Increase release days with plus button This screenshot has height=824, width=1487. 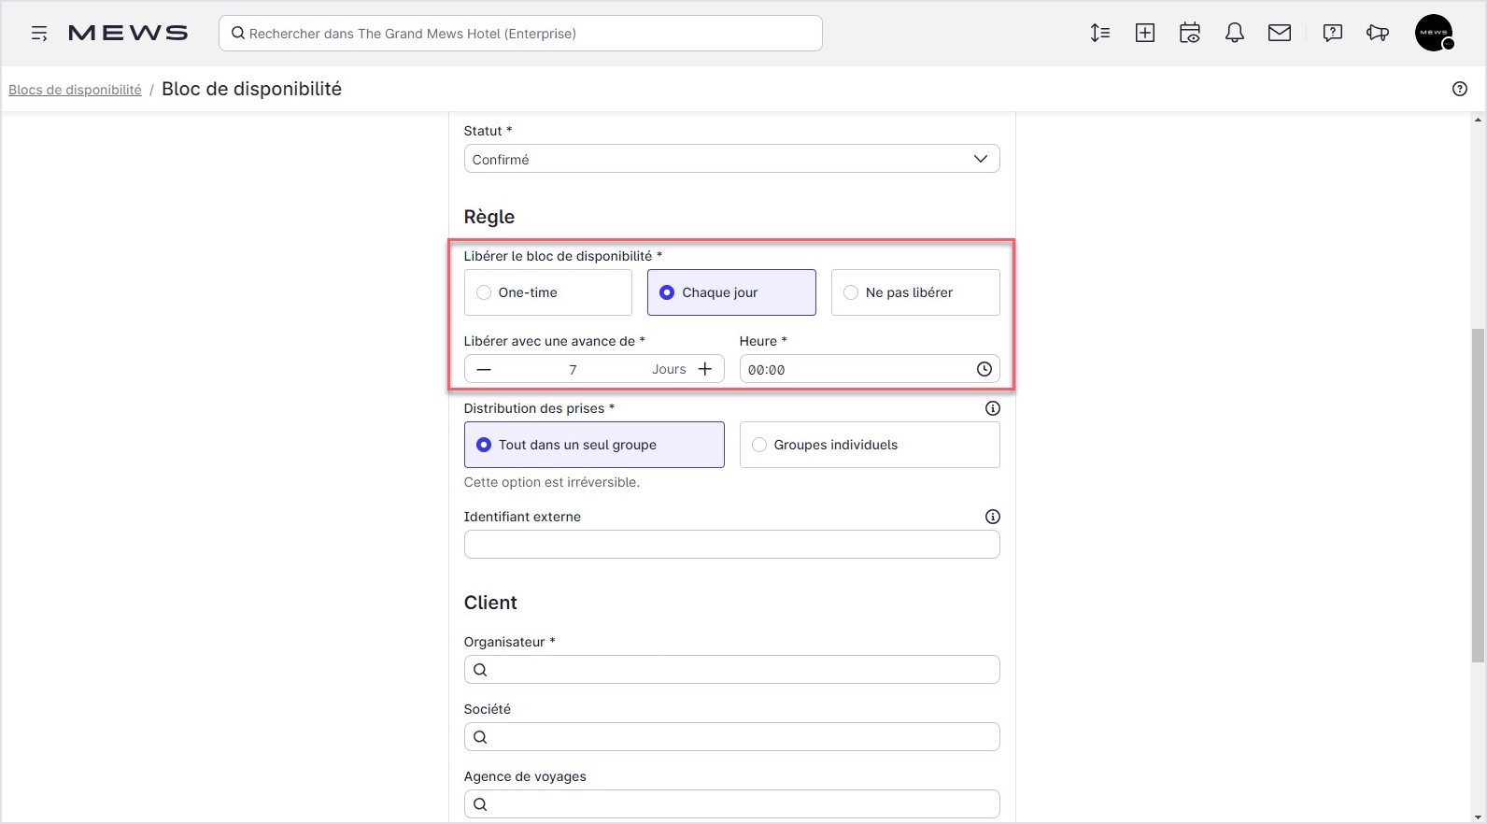pos(705,369)
